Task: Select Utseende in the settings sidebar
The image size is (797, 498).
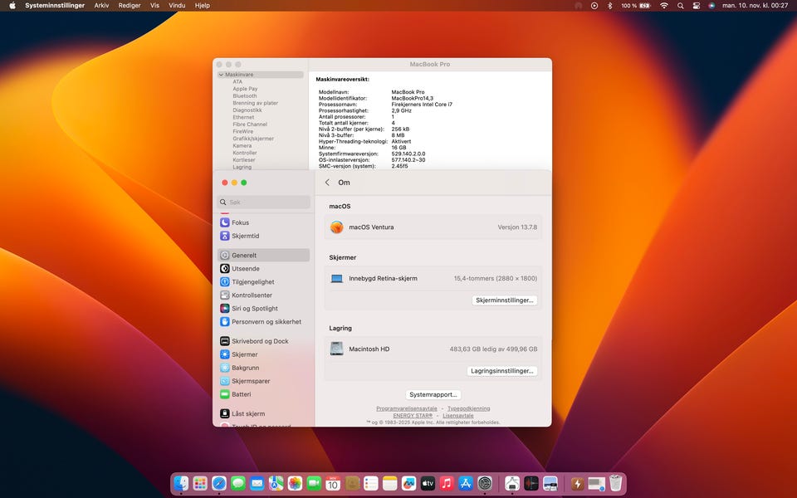Action: (245, 269)
